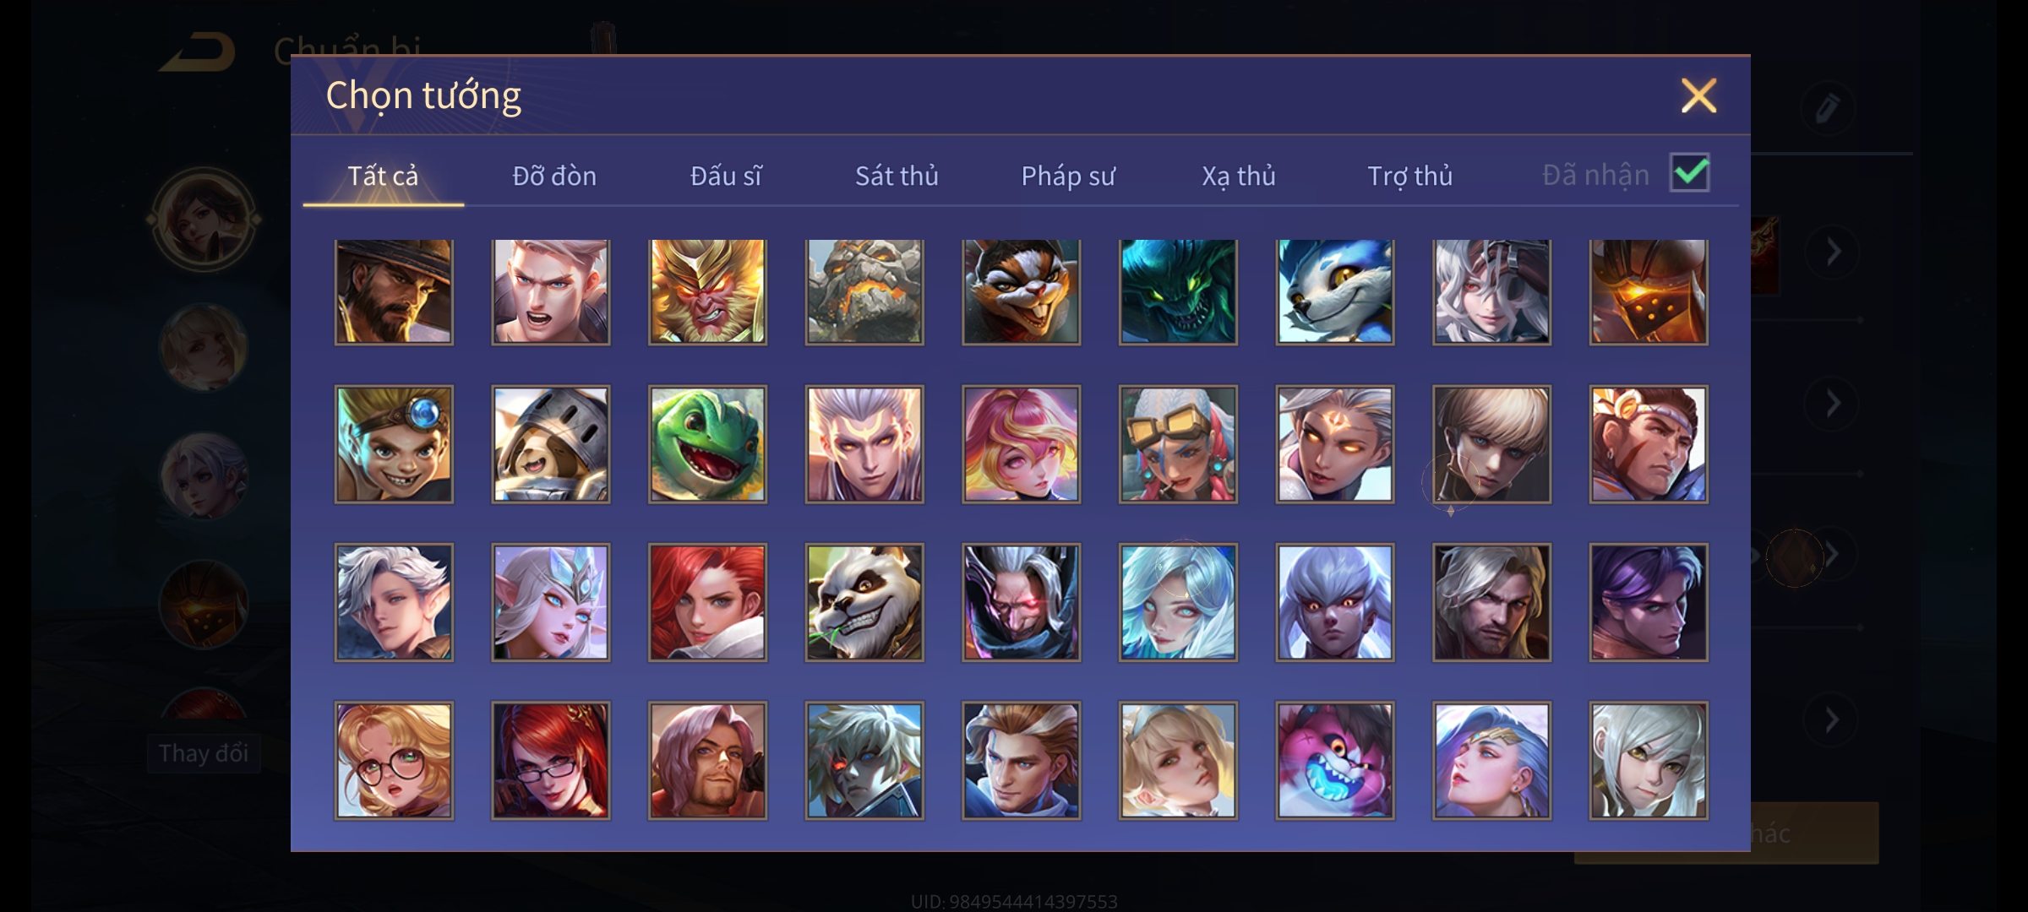The image size is (2028, 912).
Task: Click the Thay đổi button
Action: [204, 753]
